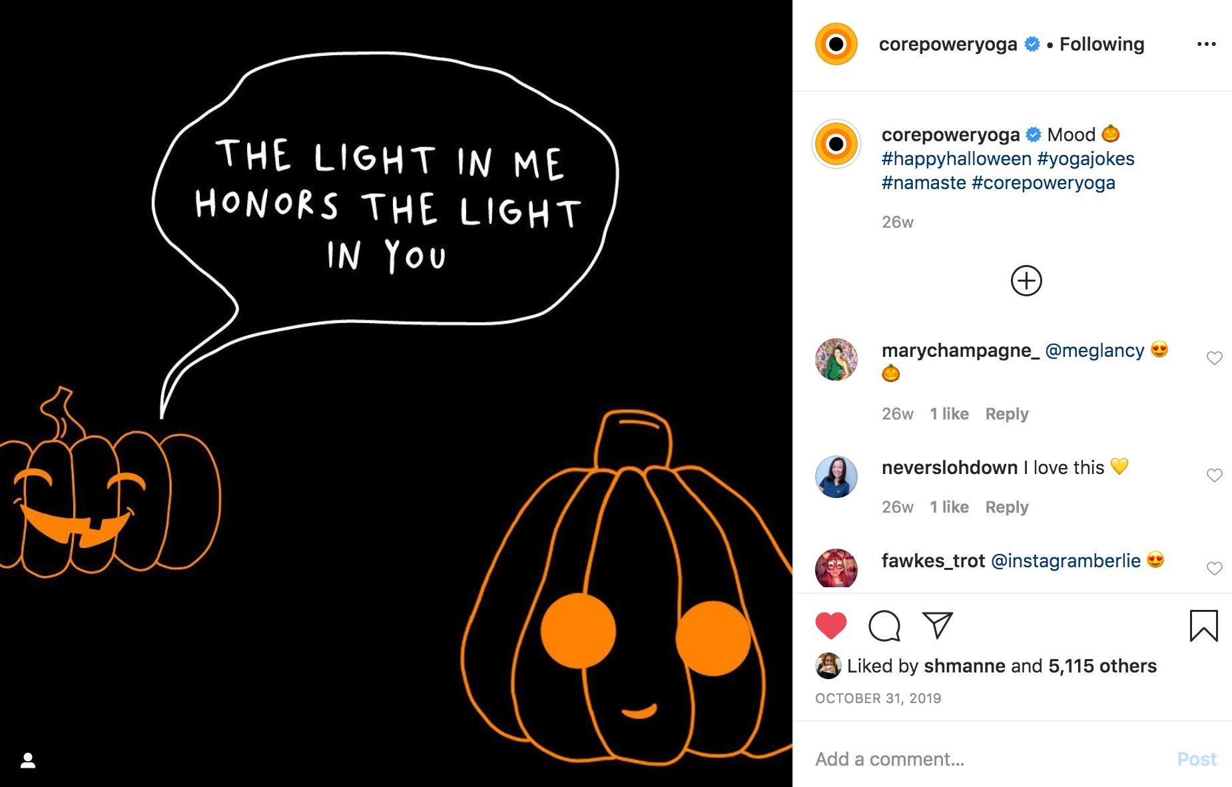Open @instagramberlie mention link
1232x787 pixels.
tap(1066, 561)
